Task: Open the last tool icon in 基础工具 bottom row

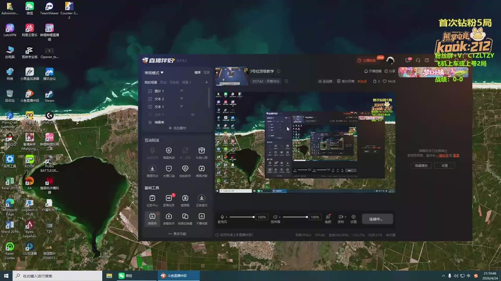Action: pyautogui.click(x=201, y=219)
